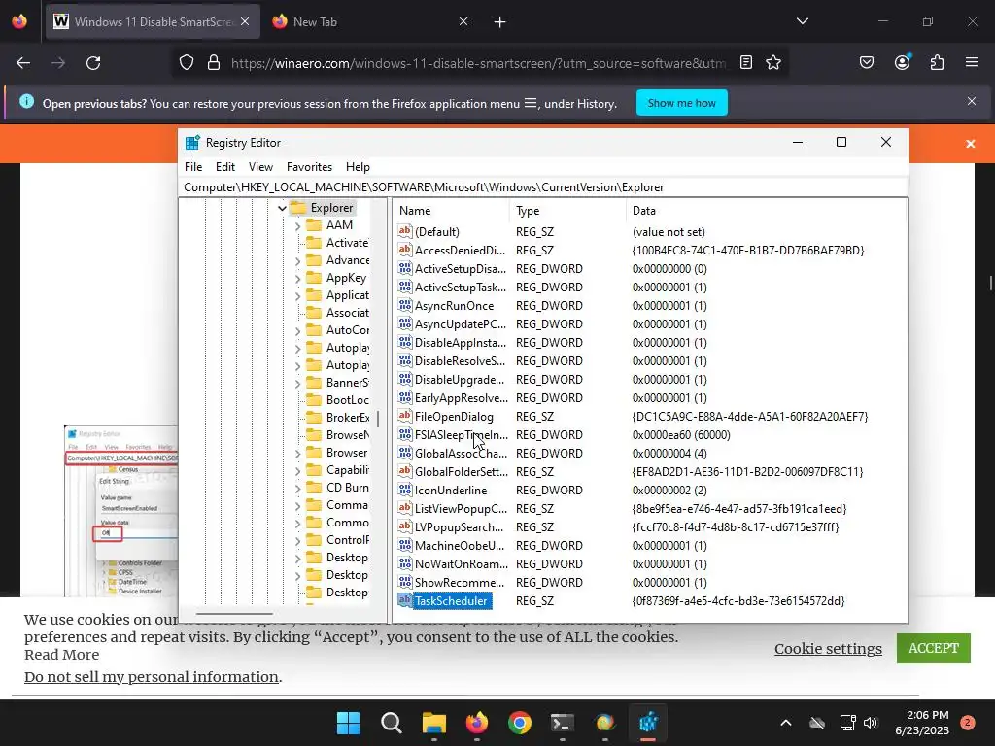
Task: Open Google Chrome from the taskbar
Action: click(x=520, y=723)
